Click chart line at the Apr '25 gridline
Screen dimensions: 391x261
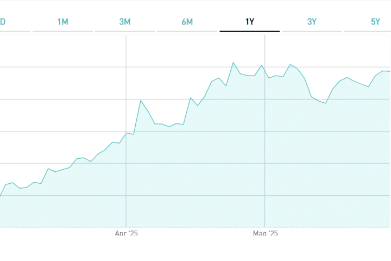126,133
